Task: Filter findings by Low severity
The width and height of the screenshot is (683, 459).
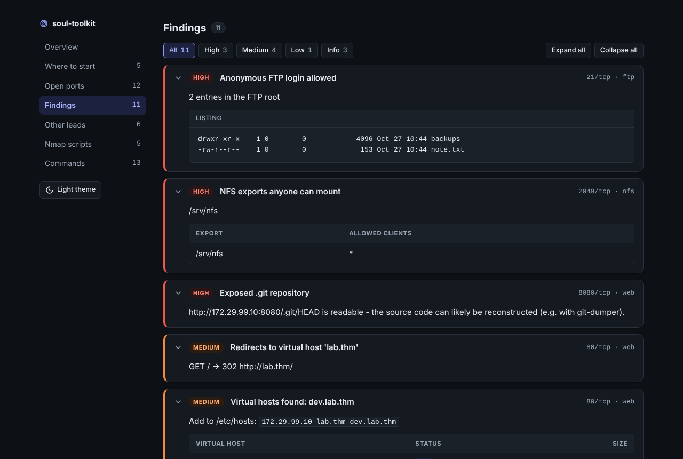Action: pos(301,50)
